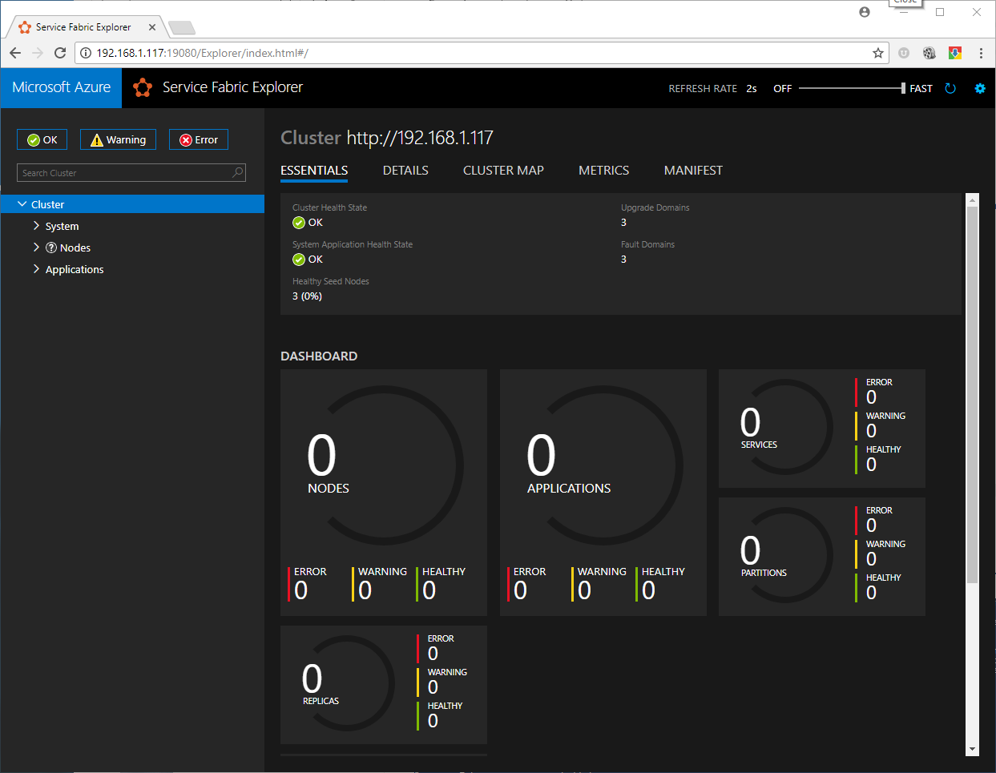Click the question-mark icon beside Nodes
996x773 pixels.
coord(51,248)
